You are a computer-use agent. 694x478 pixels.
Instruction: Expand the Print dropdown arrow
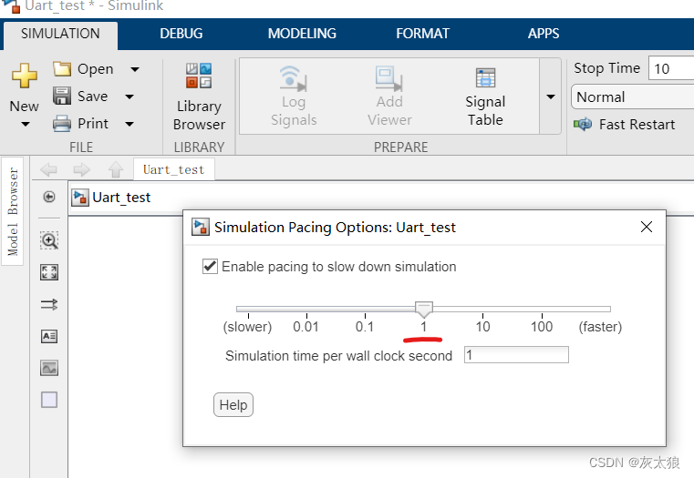click(129, 124)
